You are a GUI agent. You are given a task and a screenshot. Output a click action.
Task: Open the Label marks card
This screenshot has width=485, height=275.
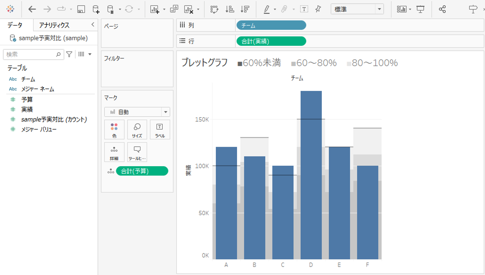160,130
